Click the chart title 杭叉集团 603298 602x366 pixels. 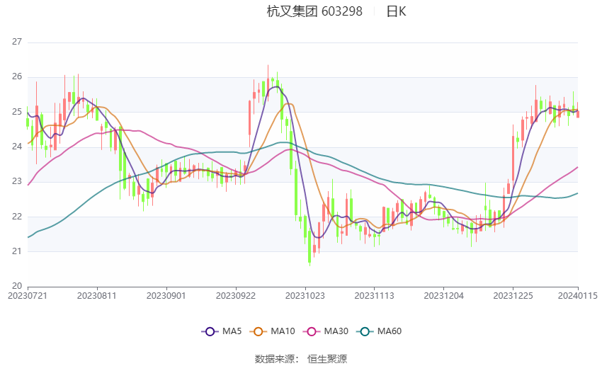pos(314,11)
